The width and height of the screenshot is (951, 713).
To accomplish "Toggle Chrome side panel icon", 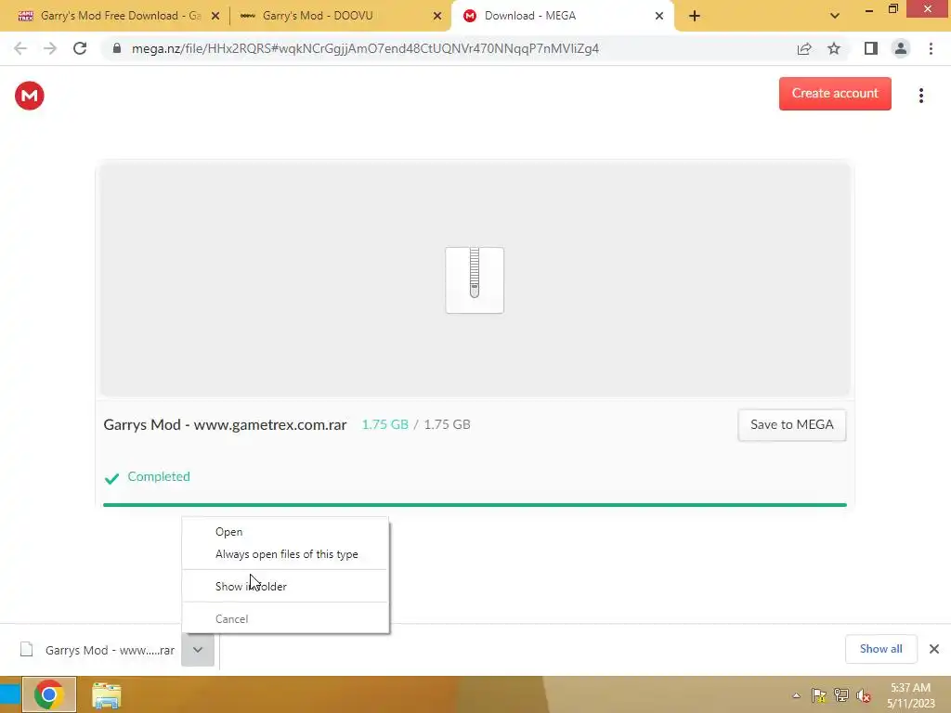I will [x=871, y=48].
